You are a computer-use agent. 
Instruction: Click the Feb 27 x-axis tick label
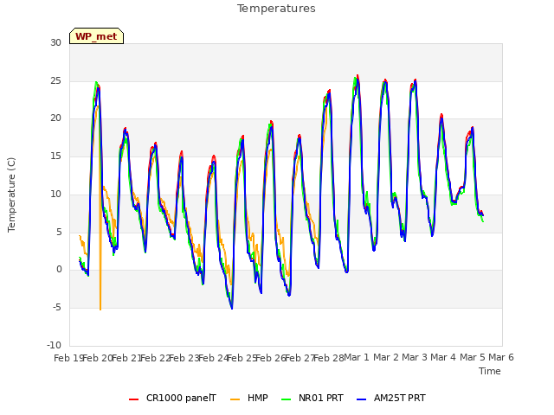(300, 358)
